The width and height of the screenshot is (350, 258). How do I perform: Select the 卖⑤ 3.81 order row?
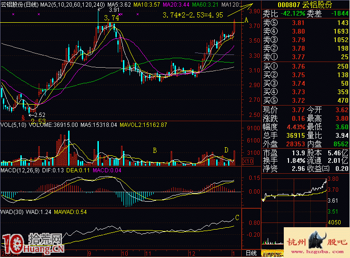tap(306, 23)
